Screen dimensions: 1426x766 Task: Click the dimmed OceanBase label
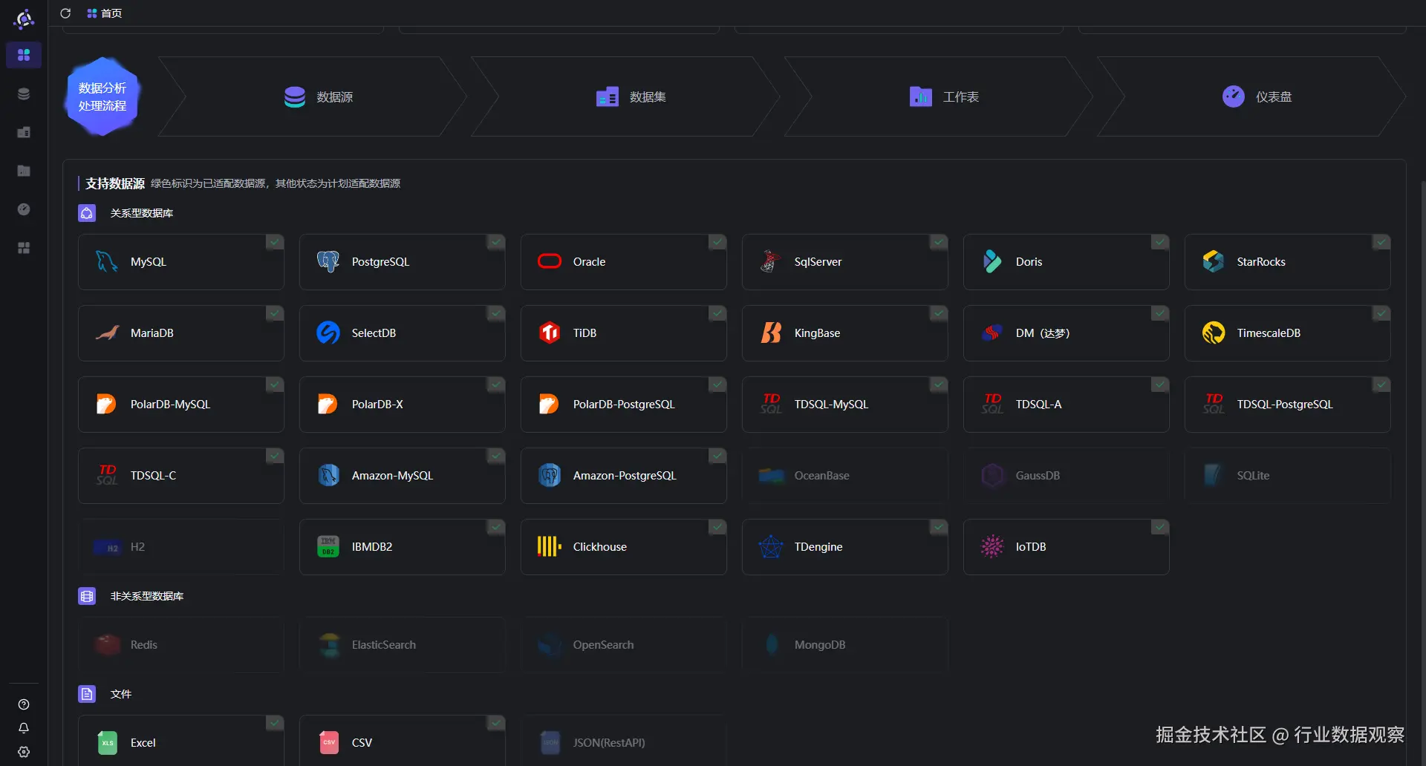tap(821, 476)
